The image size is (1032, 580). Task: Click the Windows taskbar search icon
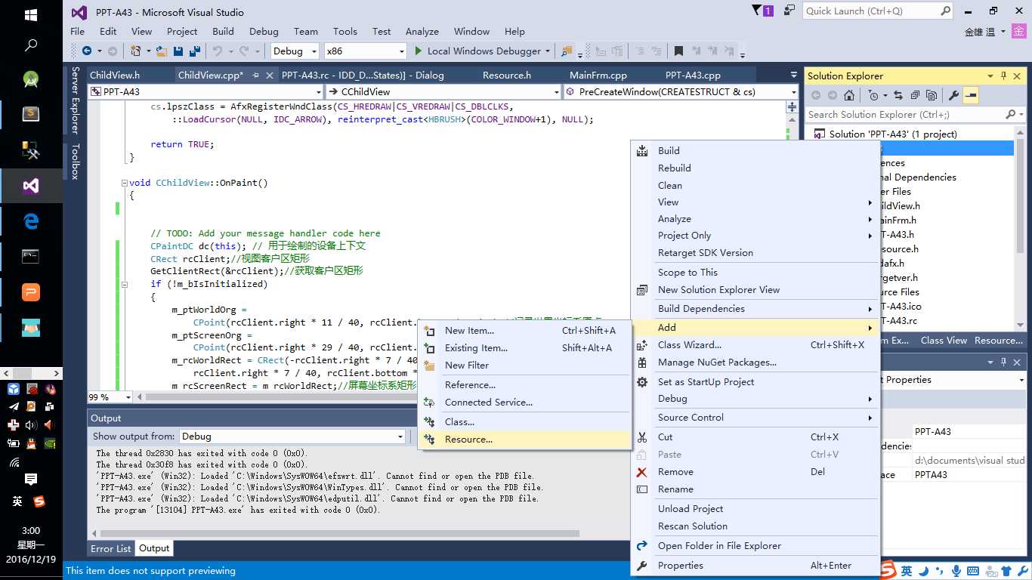coord(31,46)
